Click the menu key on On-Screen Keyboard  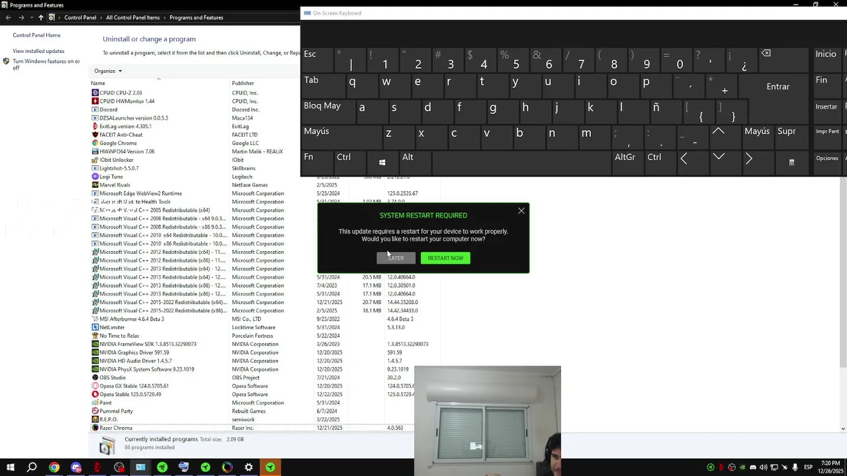tap(791, 162)
